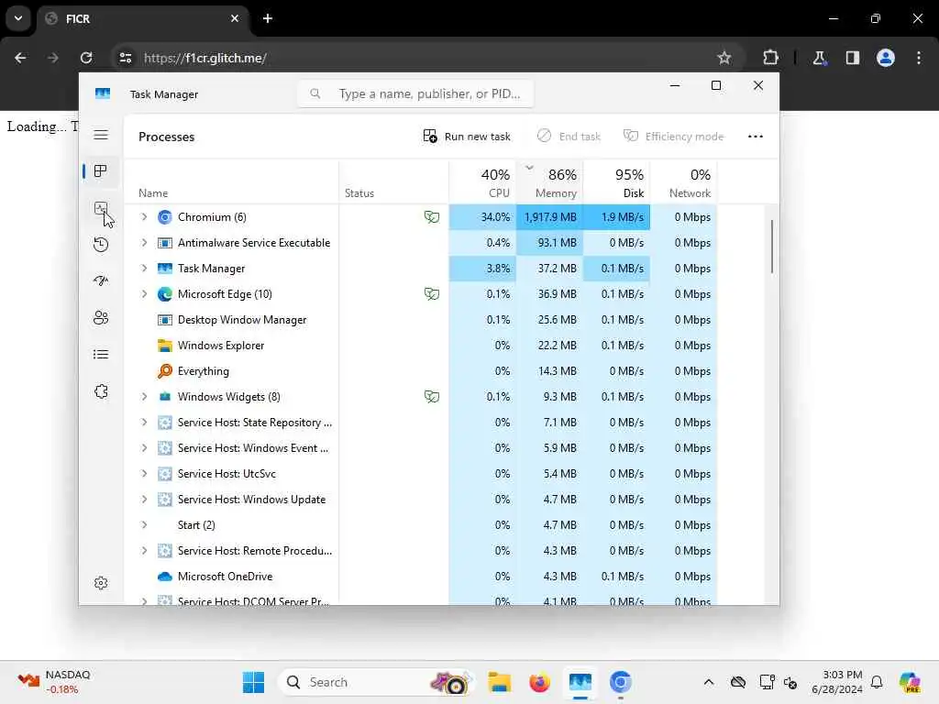Expand the Chromium (6) process group

(x=144, y=216)
